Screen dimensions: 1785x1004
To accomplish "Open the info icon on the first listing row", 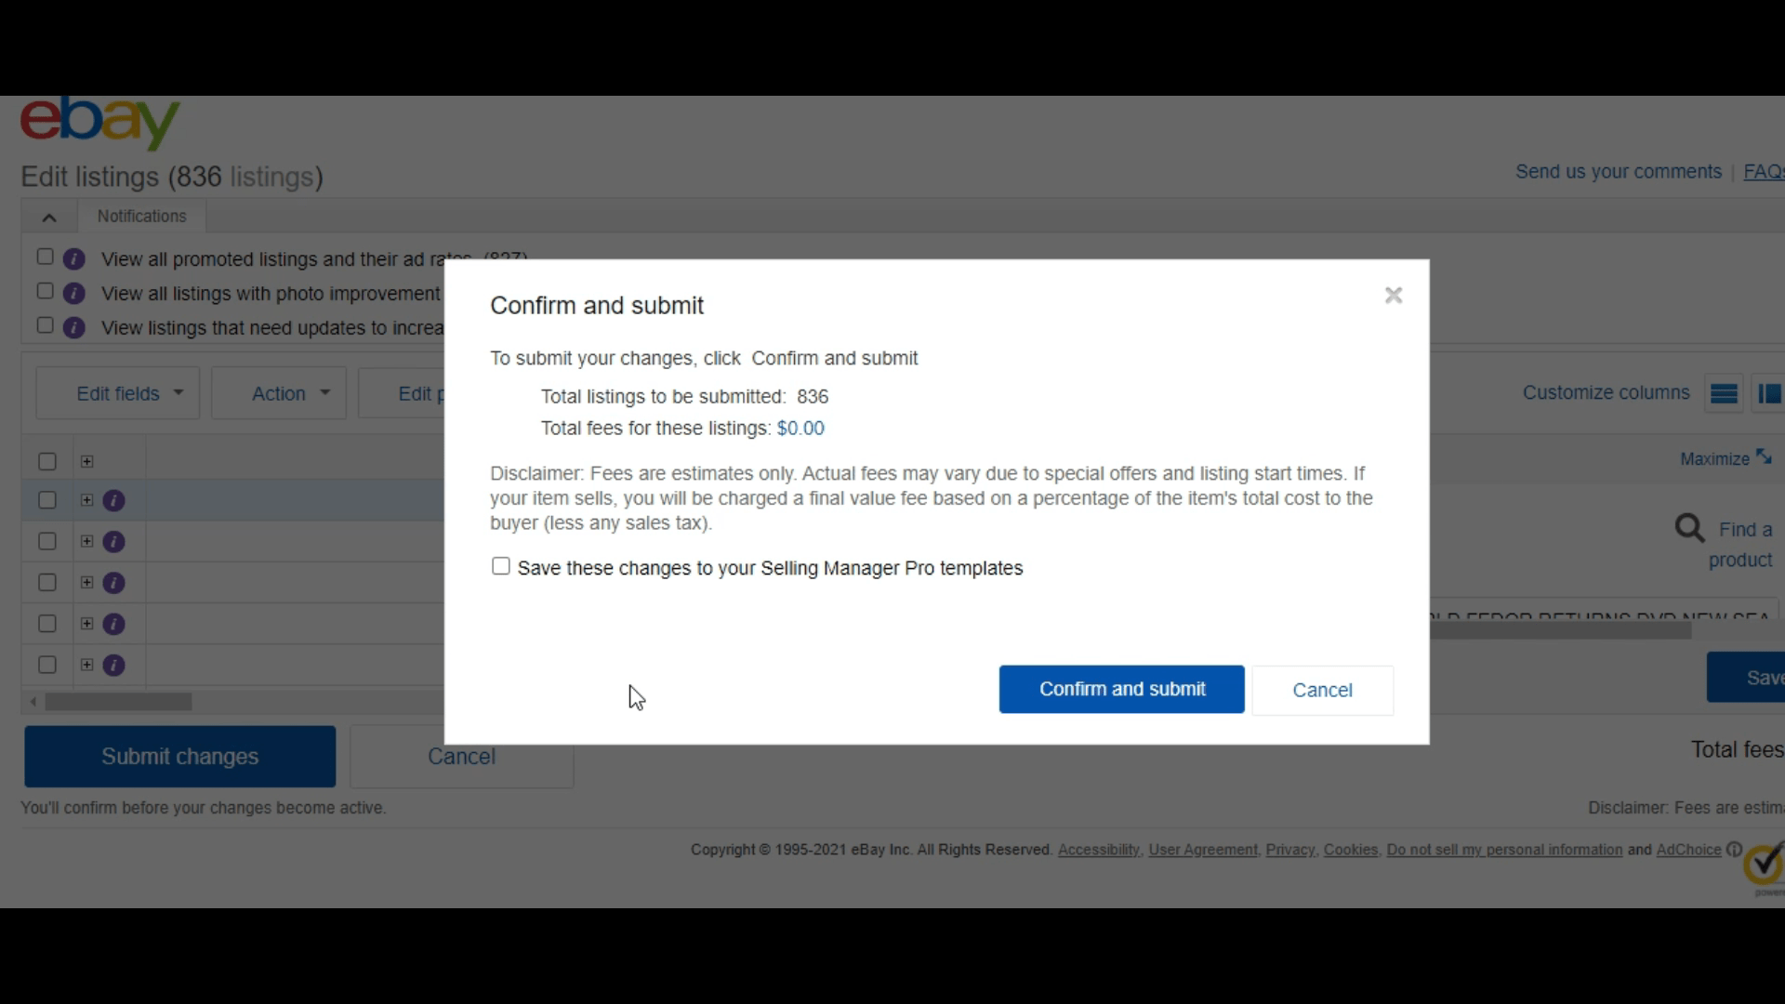I will point(113,500).
